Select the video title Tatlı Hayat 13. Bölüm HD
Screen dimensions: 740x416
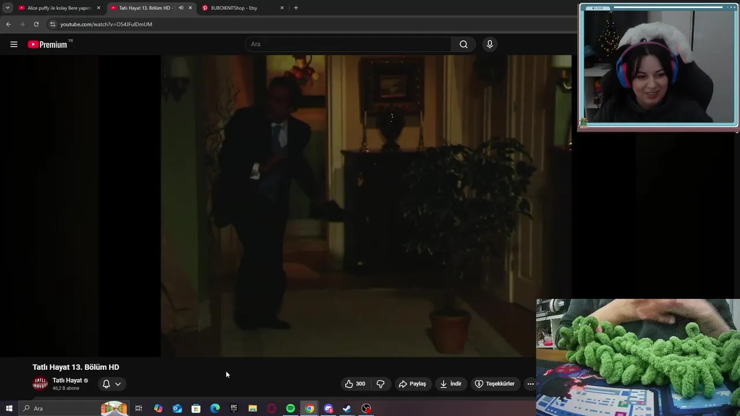click(x=76, y=367)
